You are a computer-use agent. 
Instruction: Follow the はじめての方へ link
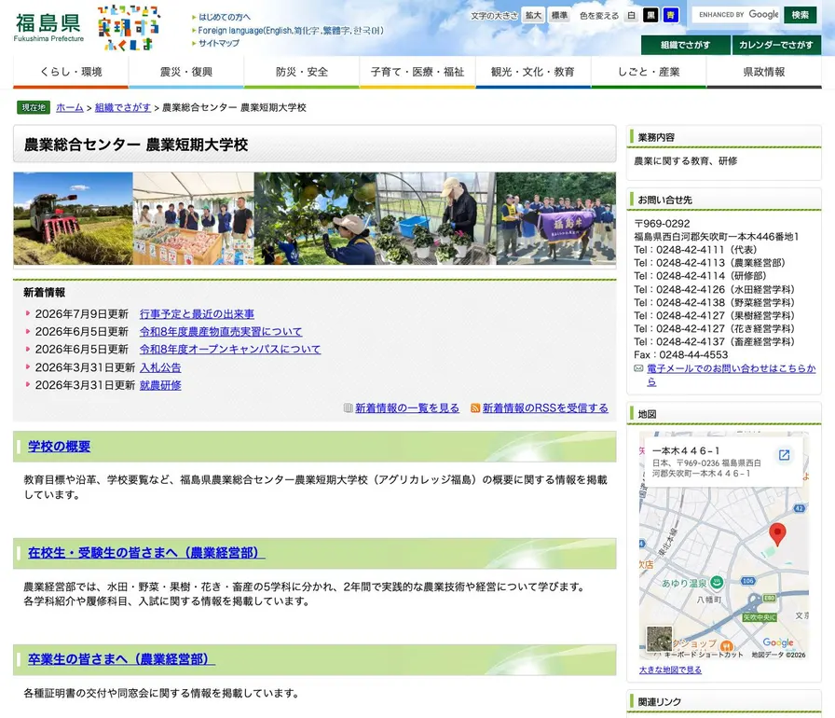click(225, 17)
